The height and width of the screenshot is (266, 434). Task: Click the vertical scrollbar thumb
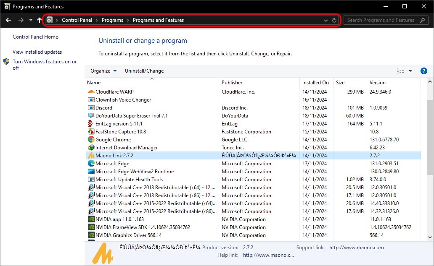(429, 137)
